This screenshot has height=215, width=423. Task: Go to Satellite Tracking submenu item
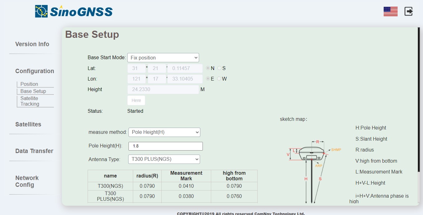tap(30, 101)
